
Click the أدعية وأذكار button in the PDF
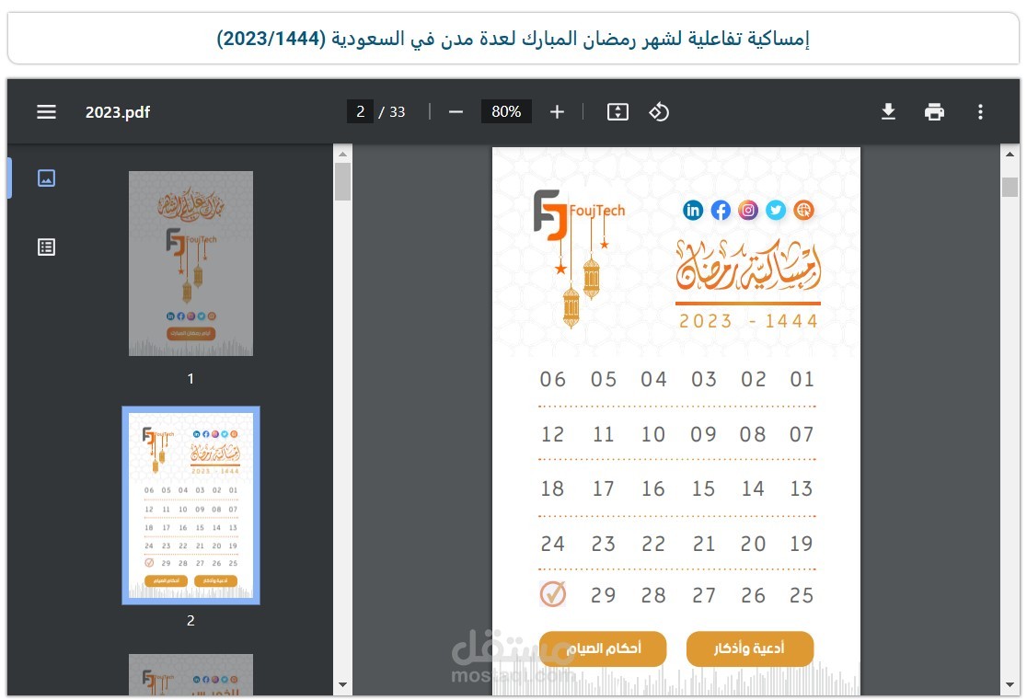point(750,648)
